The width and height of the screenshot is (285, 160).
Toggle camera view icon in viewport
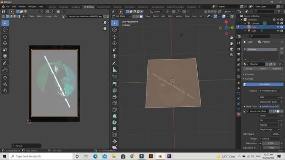[x=231, y=49]
